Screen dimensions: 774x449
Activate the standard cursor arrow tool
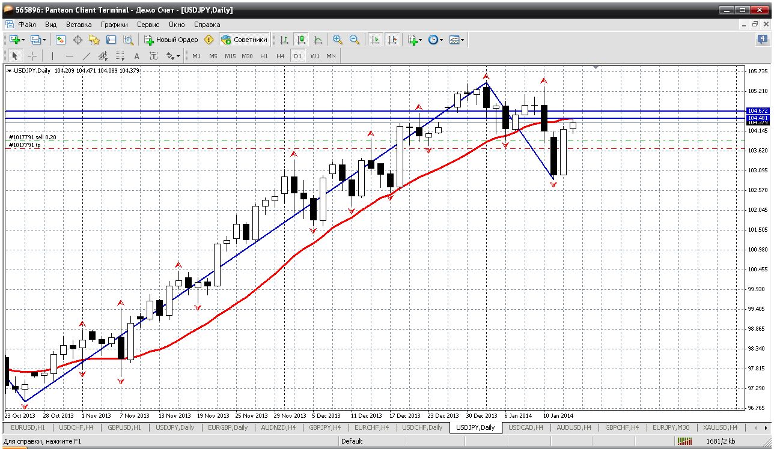point(16,56)
